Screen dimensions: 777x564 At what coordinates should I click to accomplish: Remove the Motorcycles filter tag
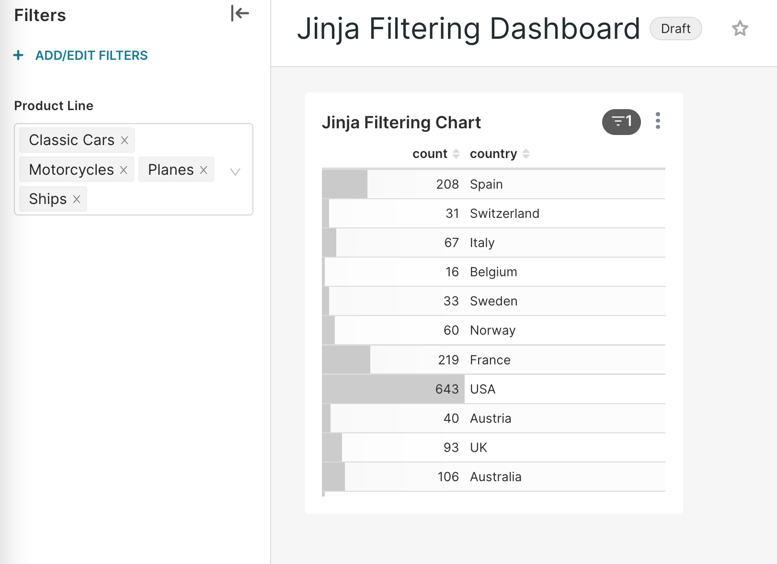[124, 170]
